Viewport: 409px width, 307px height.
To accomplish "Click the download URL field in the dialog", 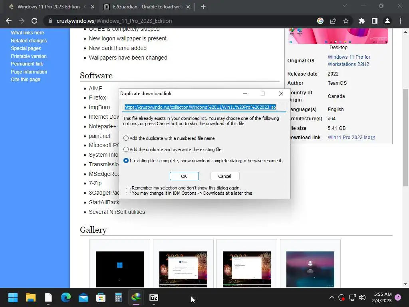I will (204, 107).
